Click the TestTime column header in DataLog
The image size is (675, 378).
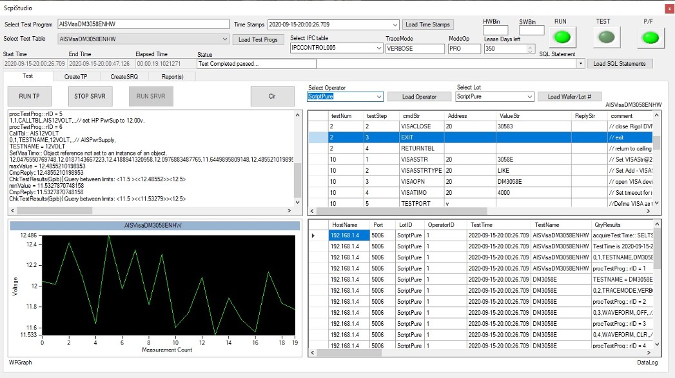coord(498,224)
